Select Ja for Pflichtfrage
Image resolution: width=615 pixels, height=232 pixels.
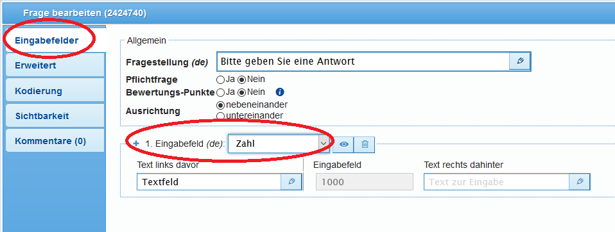coord(220,79)
